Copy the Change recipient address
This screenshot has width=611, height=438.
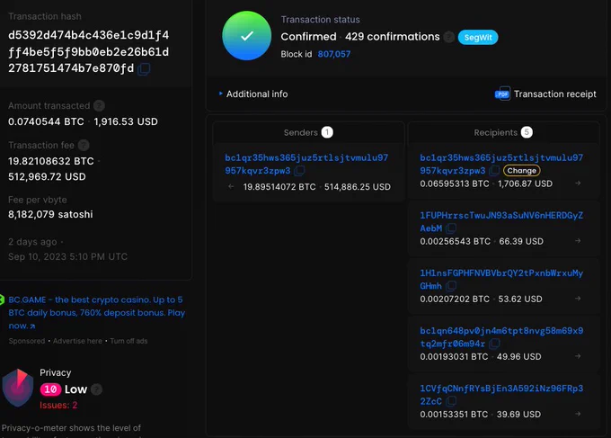point(494,171)
